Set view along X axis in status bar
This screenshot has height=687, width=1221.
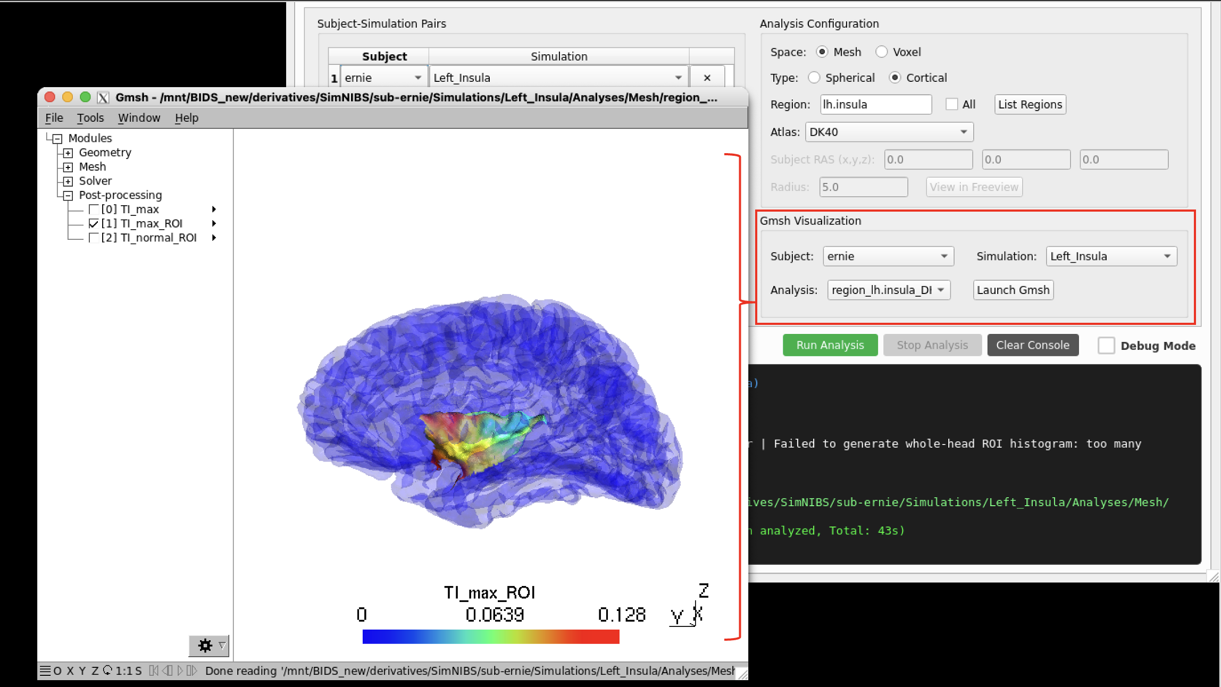coord(70,671)
